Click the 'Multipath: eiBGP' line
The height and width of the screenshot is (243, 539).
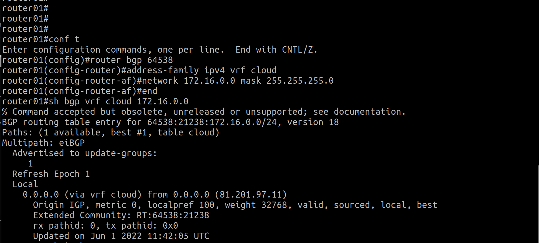click(x=44, y=143)
